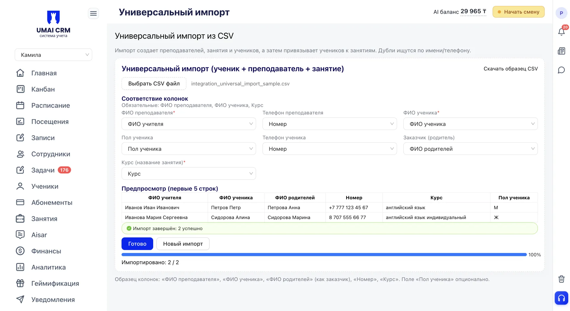Click Начать смену button
The image size is (570, 311).
(x=518, y=12)
